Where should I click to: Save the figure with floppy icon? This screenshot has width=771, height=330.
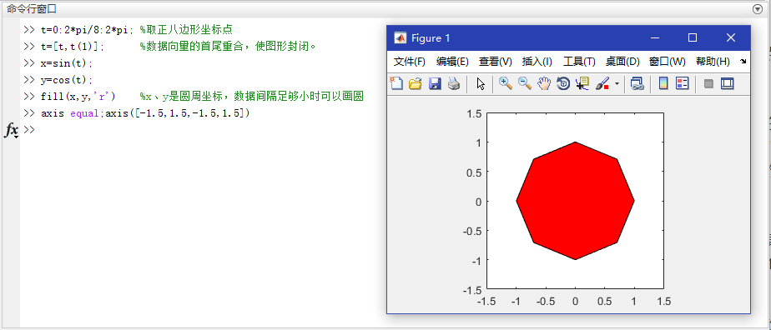[435, 83]
